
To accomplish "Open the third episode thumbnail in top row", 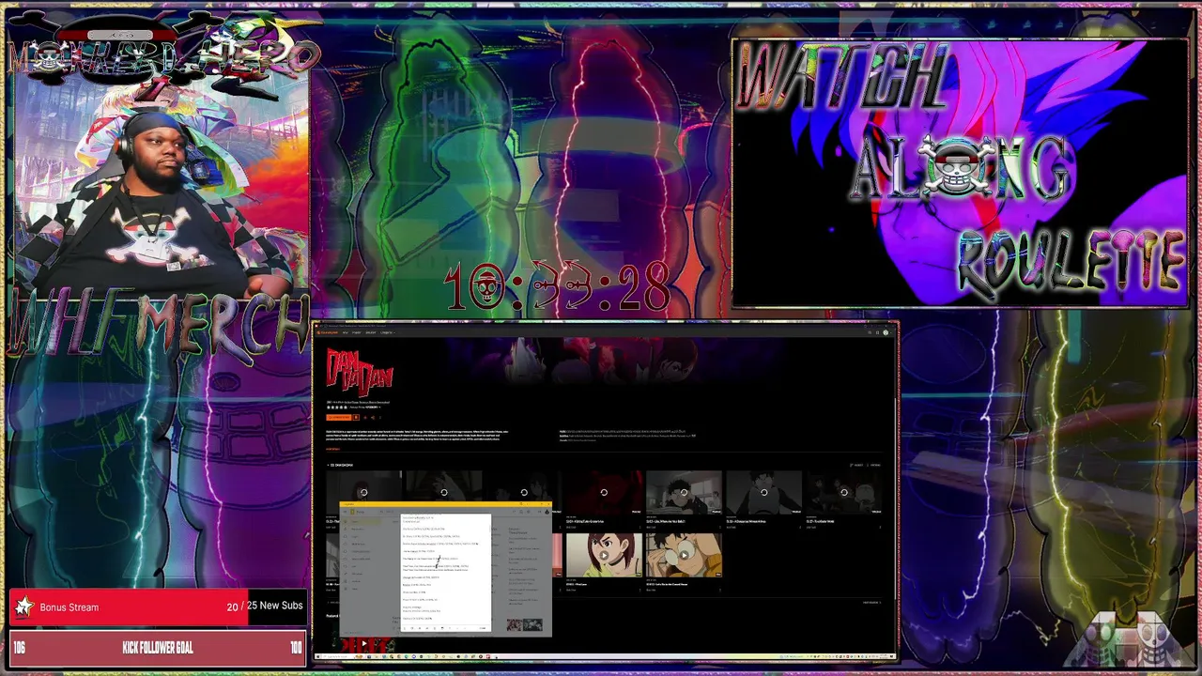I will tap(523, 492).
